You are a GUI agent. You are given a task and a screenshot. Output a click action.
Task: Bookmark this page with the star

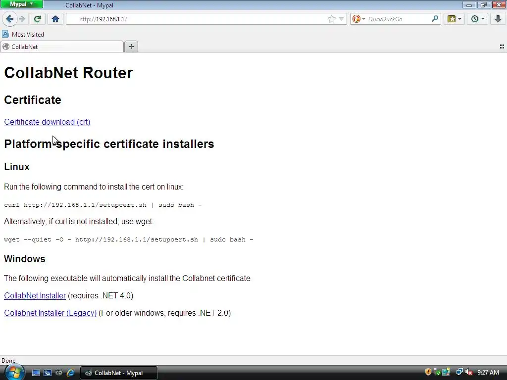pyautogui.click(x=331, y=19)
